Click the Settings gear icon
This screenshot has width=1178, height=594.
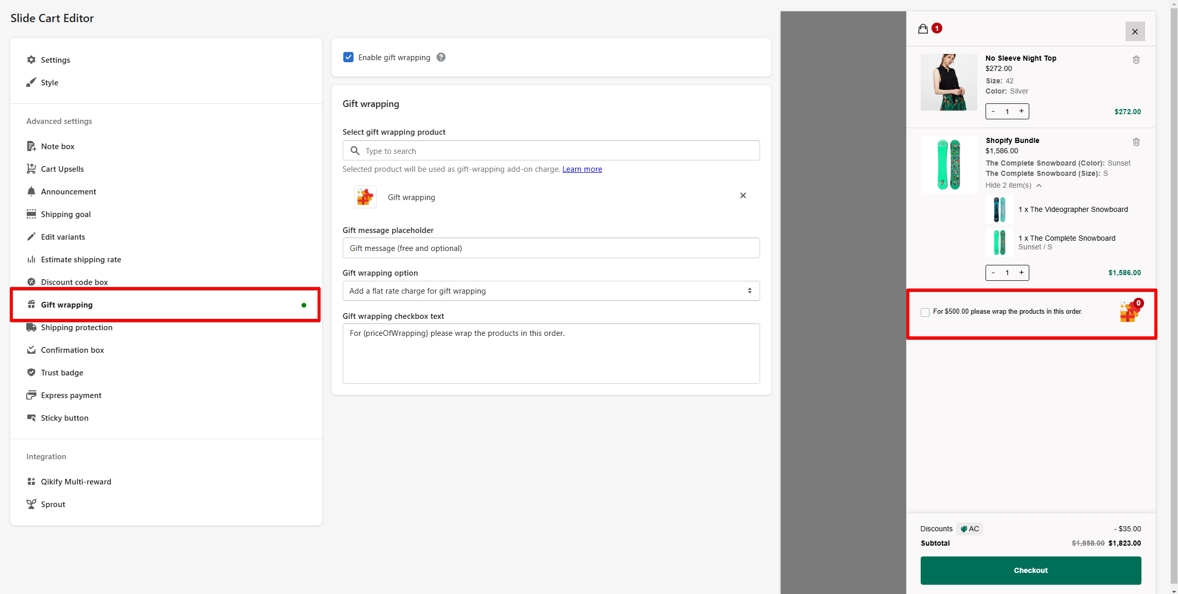(x=31, y=60)
